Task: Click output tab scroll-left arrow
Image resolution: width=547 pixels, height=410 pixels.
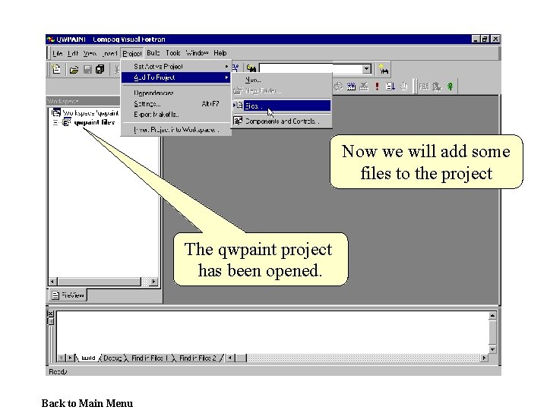Action: [62, 358]
